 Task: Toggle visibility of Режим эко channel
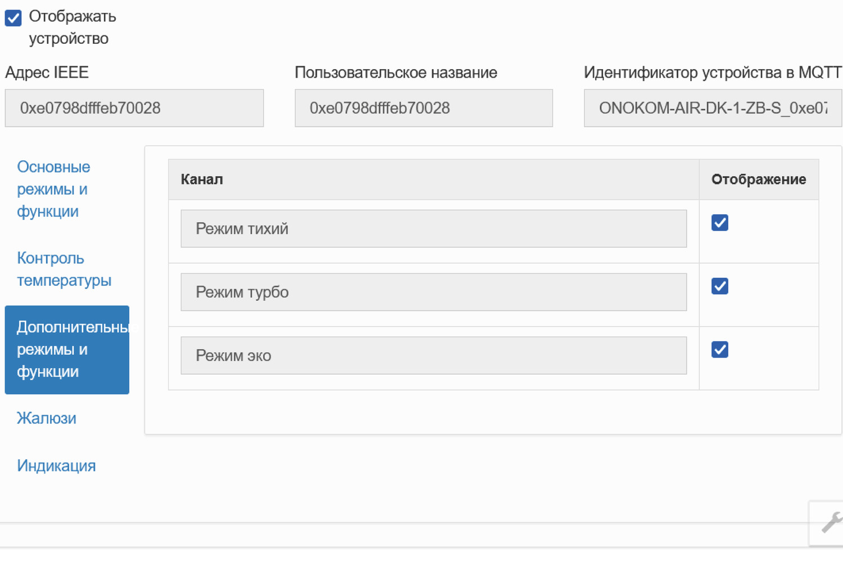click(x=719, y=349)
